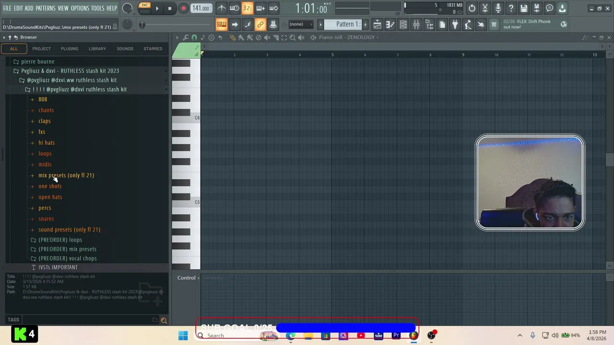
Task: Open the TOOLS menu
Action: [x=98, y=8]
